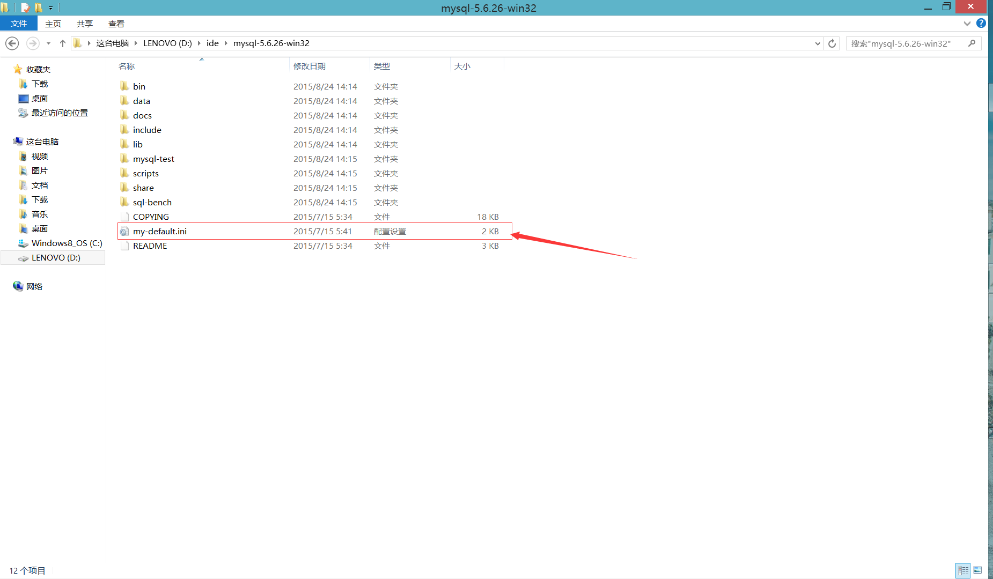The width and height of the screenshot is (993, 579).
Task: Select 下载 under 收藏夹
Action: tap(40, 84)
